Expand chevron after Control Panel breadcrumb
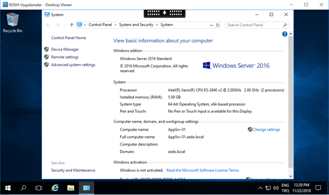 (115, 25)
